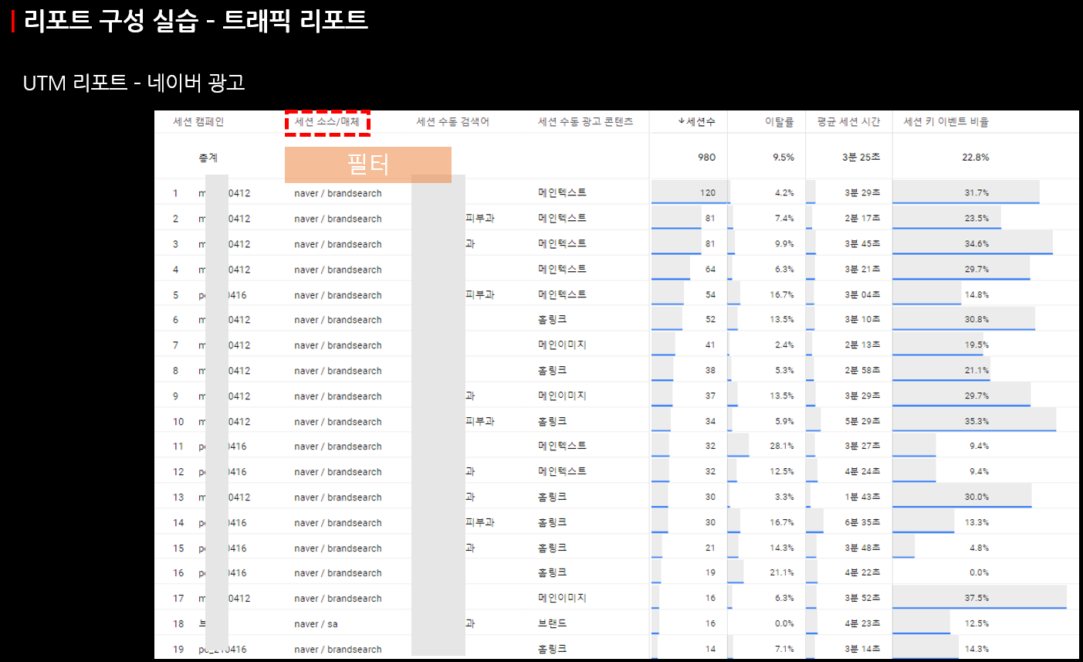Click 메인텍스트 ad content in row 1
Image resolution: width=1083 pixels, height=662 pixels.
click(x=561, y=193)
